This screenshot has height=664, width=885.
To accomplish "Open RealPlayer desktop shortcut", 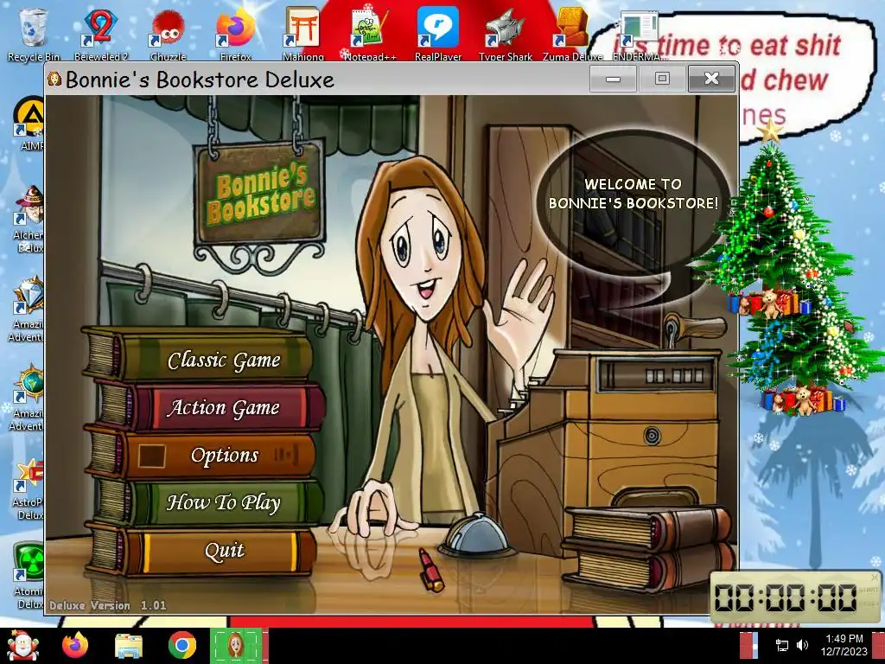I will tap(438, 35).
